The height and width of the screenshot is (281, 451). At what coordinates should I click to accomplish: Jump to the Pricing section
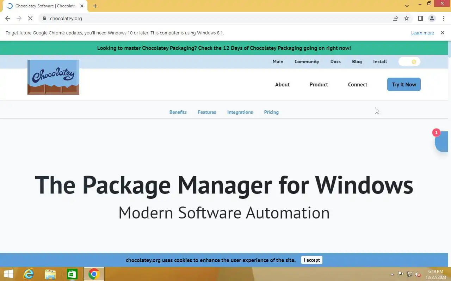coord(271,112)
